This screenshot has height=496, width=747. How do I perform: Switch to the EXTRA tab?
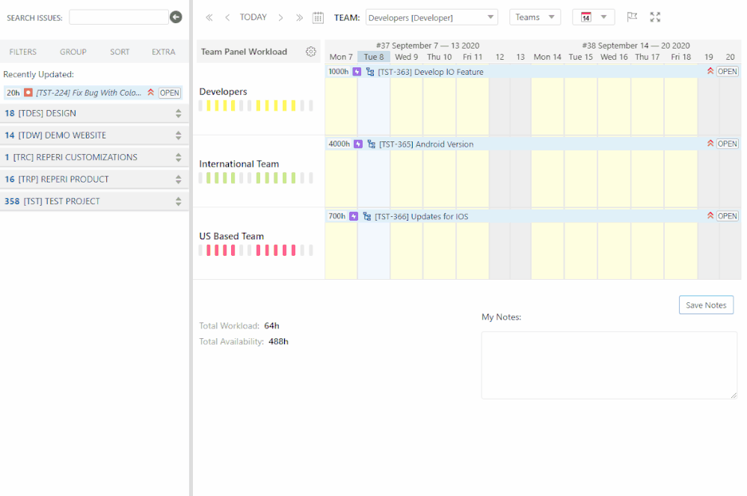pos(164,52)
